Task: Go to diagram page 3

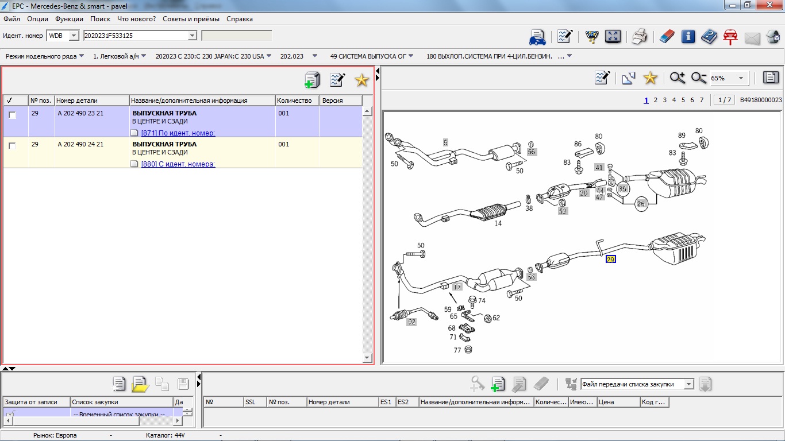Action: 665,100
